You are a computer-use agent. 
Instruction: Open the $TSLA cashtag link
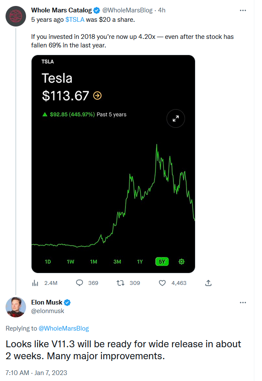pos(75,20)
